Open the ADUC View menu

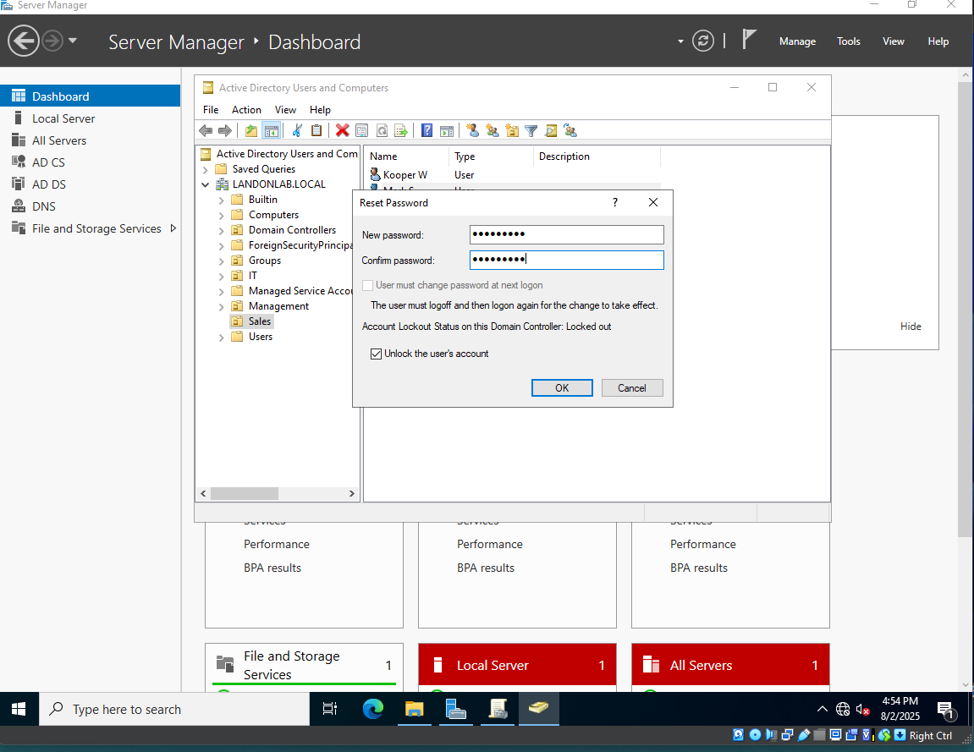(285, 109)
